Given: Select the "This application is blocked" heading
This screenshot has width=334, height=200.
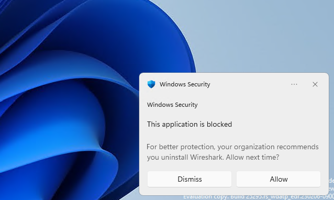Looking at the screenshot, I should coord(190,124).
